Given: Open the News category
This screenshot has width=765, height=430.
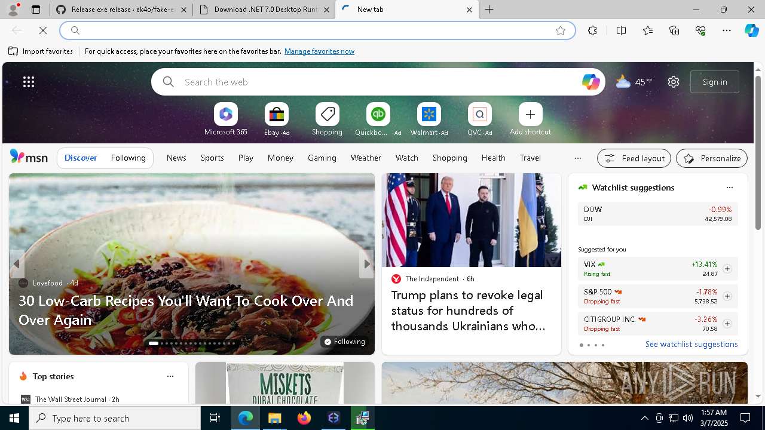Looking at the screenshot, I should [176, 158].
